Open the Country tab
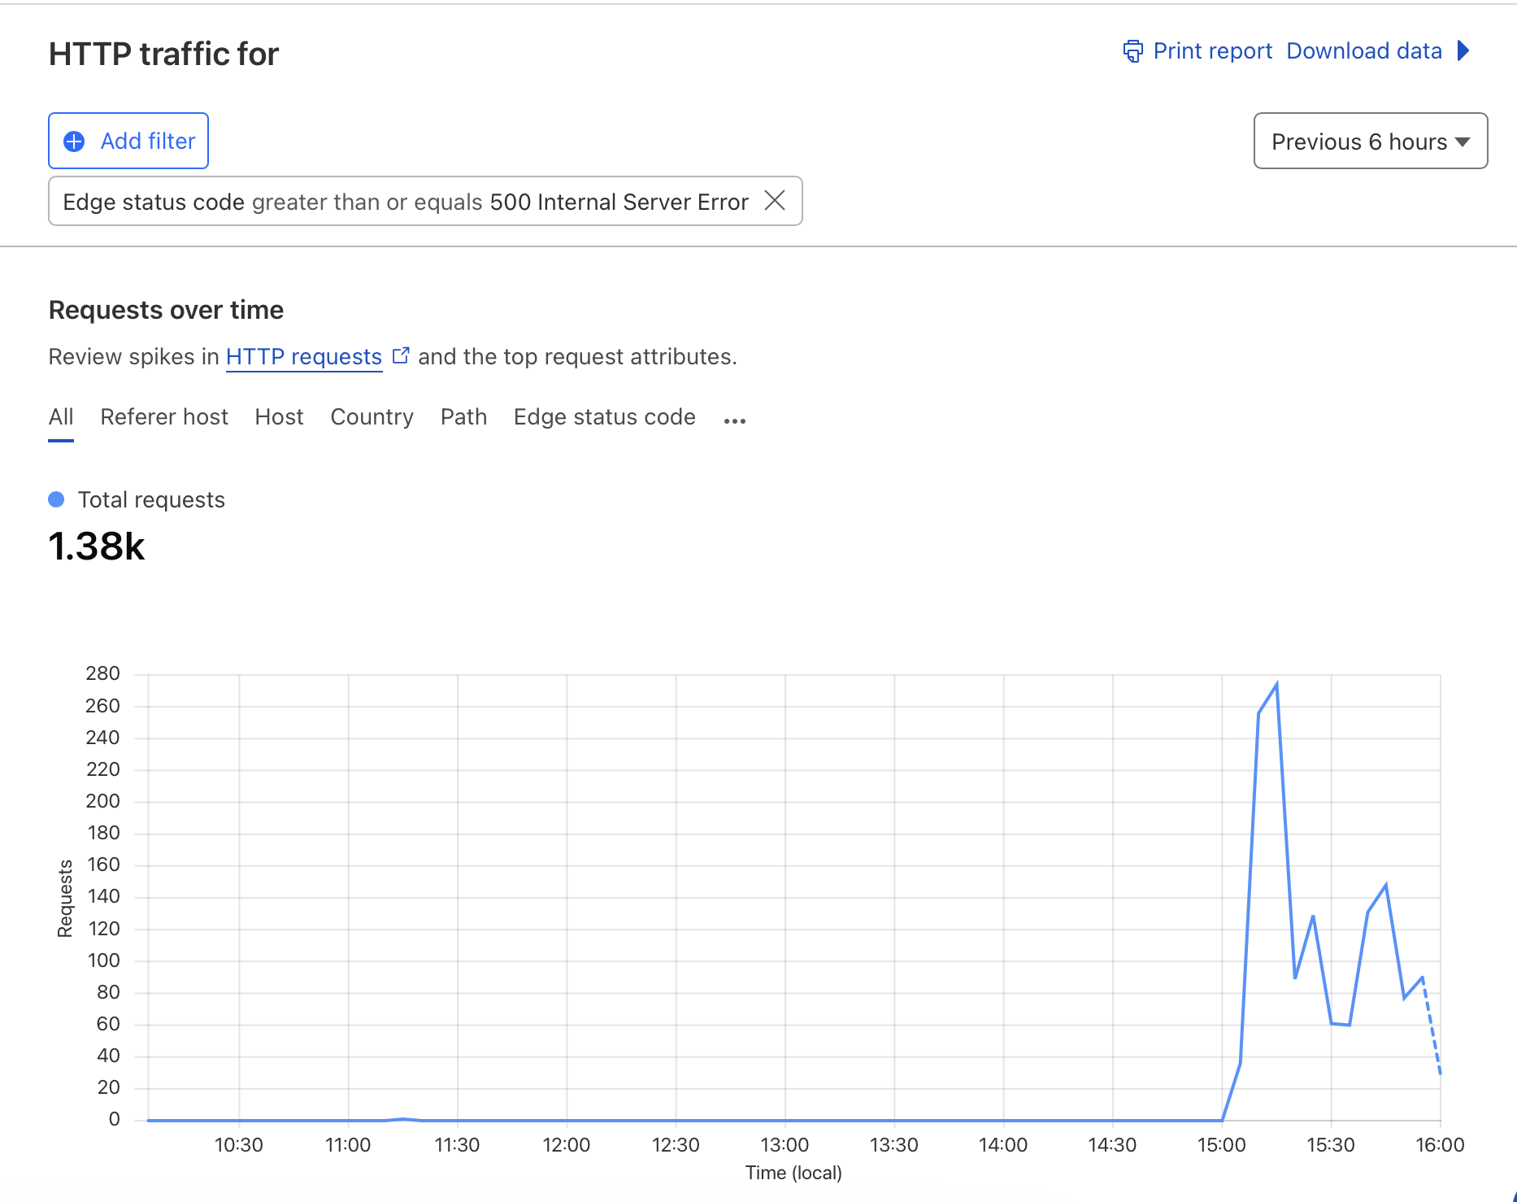Viewport: 1517px width, 1202px height. (x=372, y=417)
